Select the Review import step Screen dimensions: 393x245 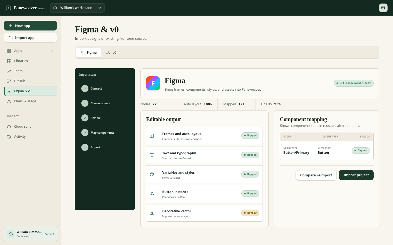click(x=105, y=118)
